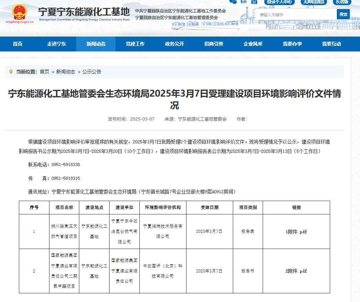Click the 受理日期 table header
This screenshot has height=302, width=360.
(210, 207)
